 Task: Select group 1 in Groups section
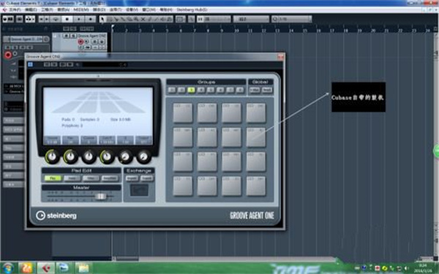pos(172,90)
